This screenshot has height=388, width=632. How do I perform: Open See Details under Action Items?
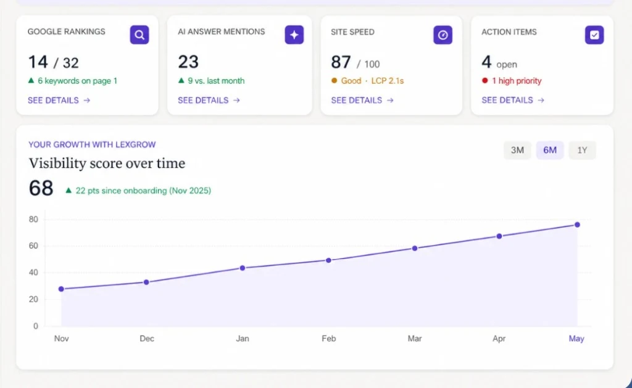coord(513,100)
